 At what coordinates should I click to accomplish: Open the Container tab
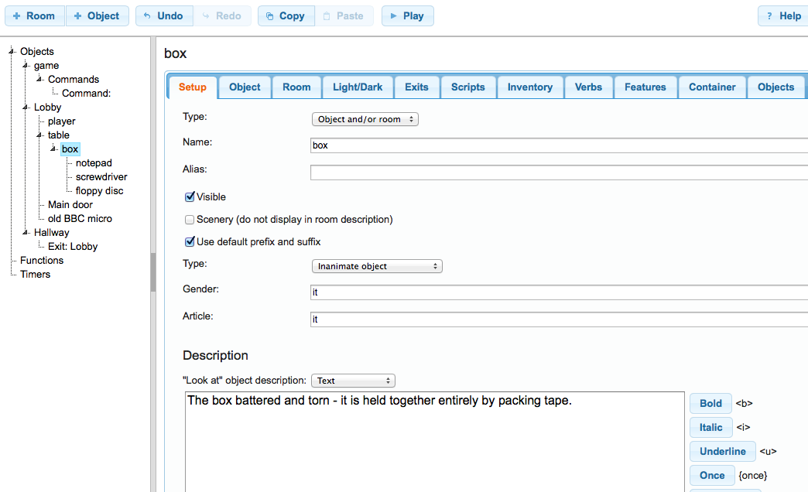(x=712, y=87)
